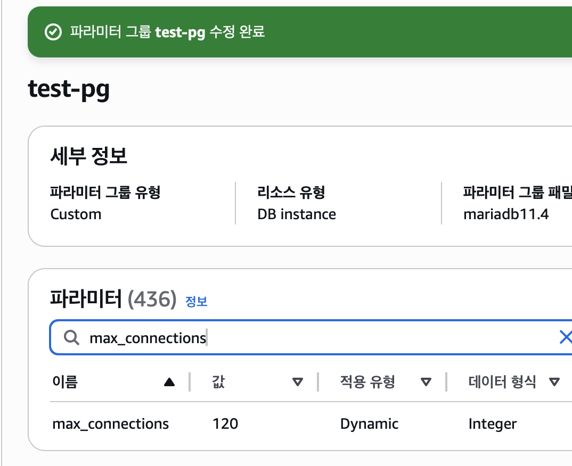The height and width of the screenshot is (466, 572).
Task: Click the sort arrow beside 값
Action: [298, 382]
